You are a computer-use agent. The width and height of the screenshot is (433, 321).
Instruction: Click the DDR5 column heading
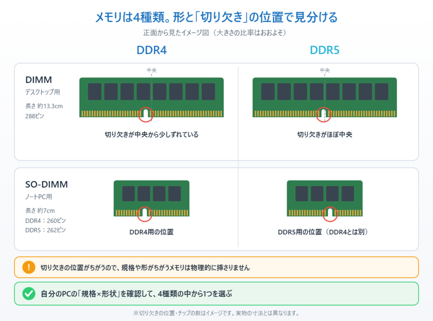pyautogui.click(x=324, y=50)
